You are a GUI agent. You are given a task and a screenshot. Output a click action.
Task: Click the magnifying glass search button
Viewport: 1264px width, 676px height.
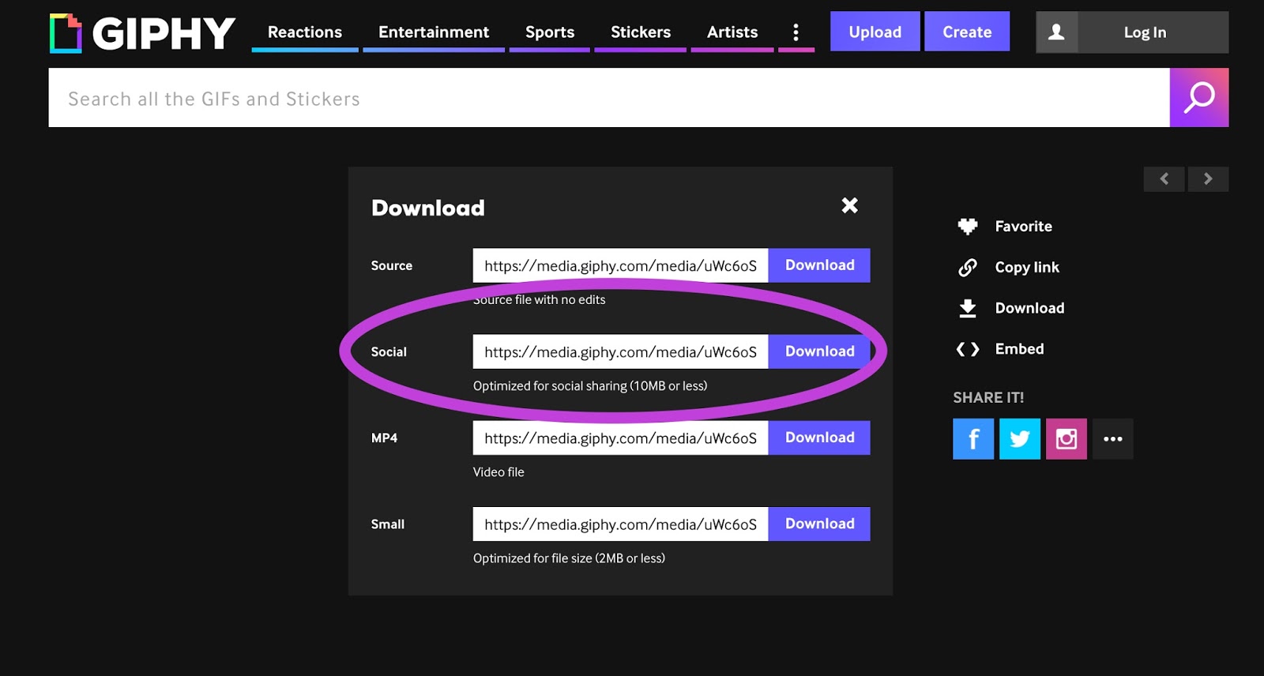point(1199,98)
